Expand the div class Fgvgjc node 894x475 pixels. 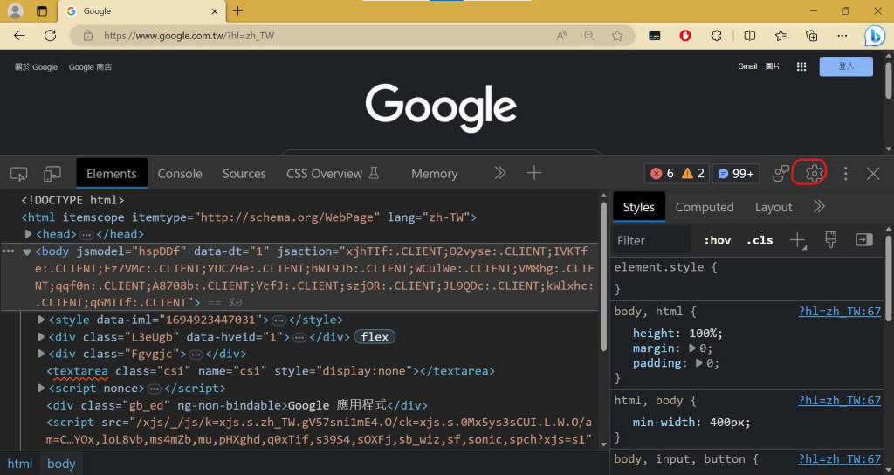[x=40, y=354]
